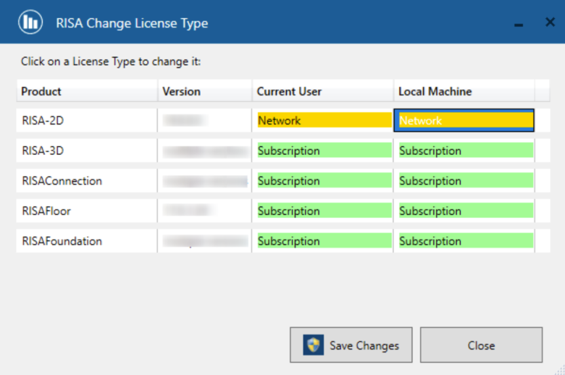Viewport: 565px width, 375px height.
Task: Change RISA-2D Current User Network license
Action: 325,120
